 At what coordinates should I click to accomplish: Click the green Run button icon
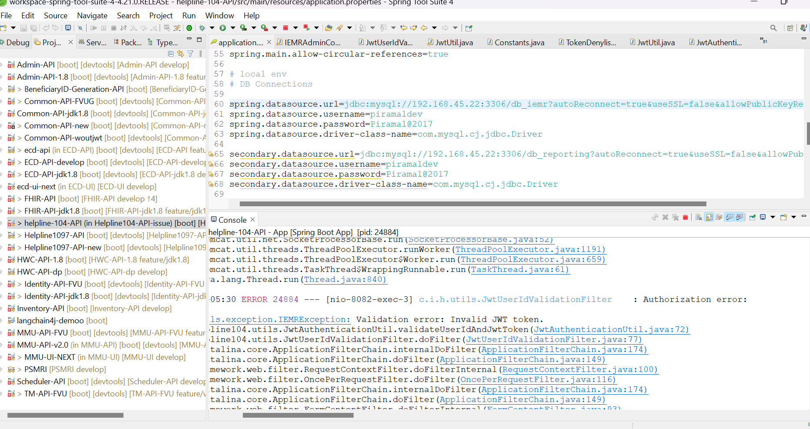pos(223,28)
